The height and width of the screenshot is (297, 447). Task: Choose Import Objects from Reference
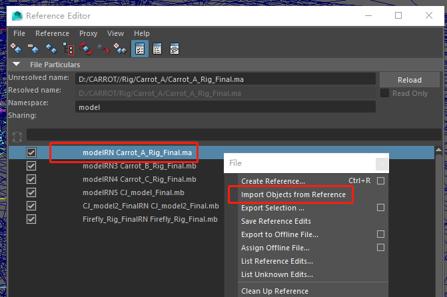pos(293,194)
